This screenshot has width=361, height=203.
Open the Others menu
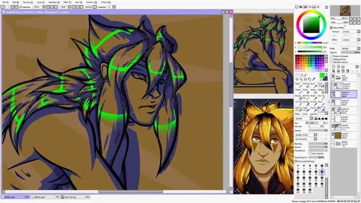tap(105, 2)
